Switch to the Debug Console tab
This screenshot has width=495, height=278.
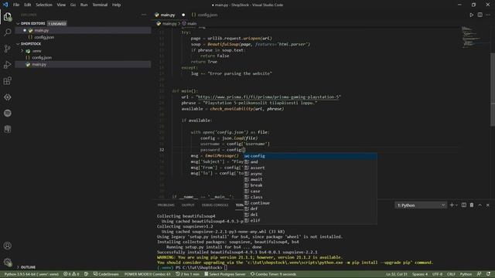[x=215, y=205]
